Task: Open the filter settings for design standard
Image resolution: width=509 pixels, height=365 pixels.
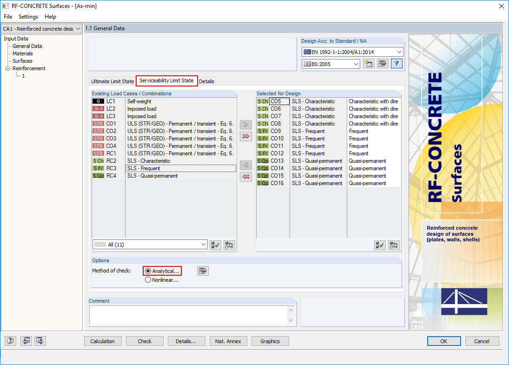Action: click(397, 63)
